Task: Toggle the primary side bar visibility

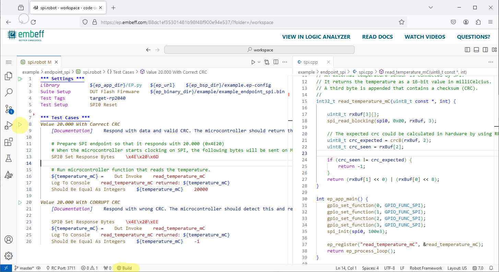Action: tap(467, 50)
